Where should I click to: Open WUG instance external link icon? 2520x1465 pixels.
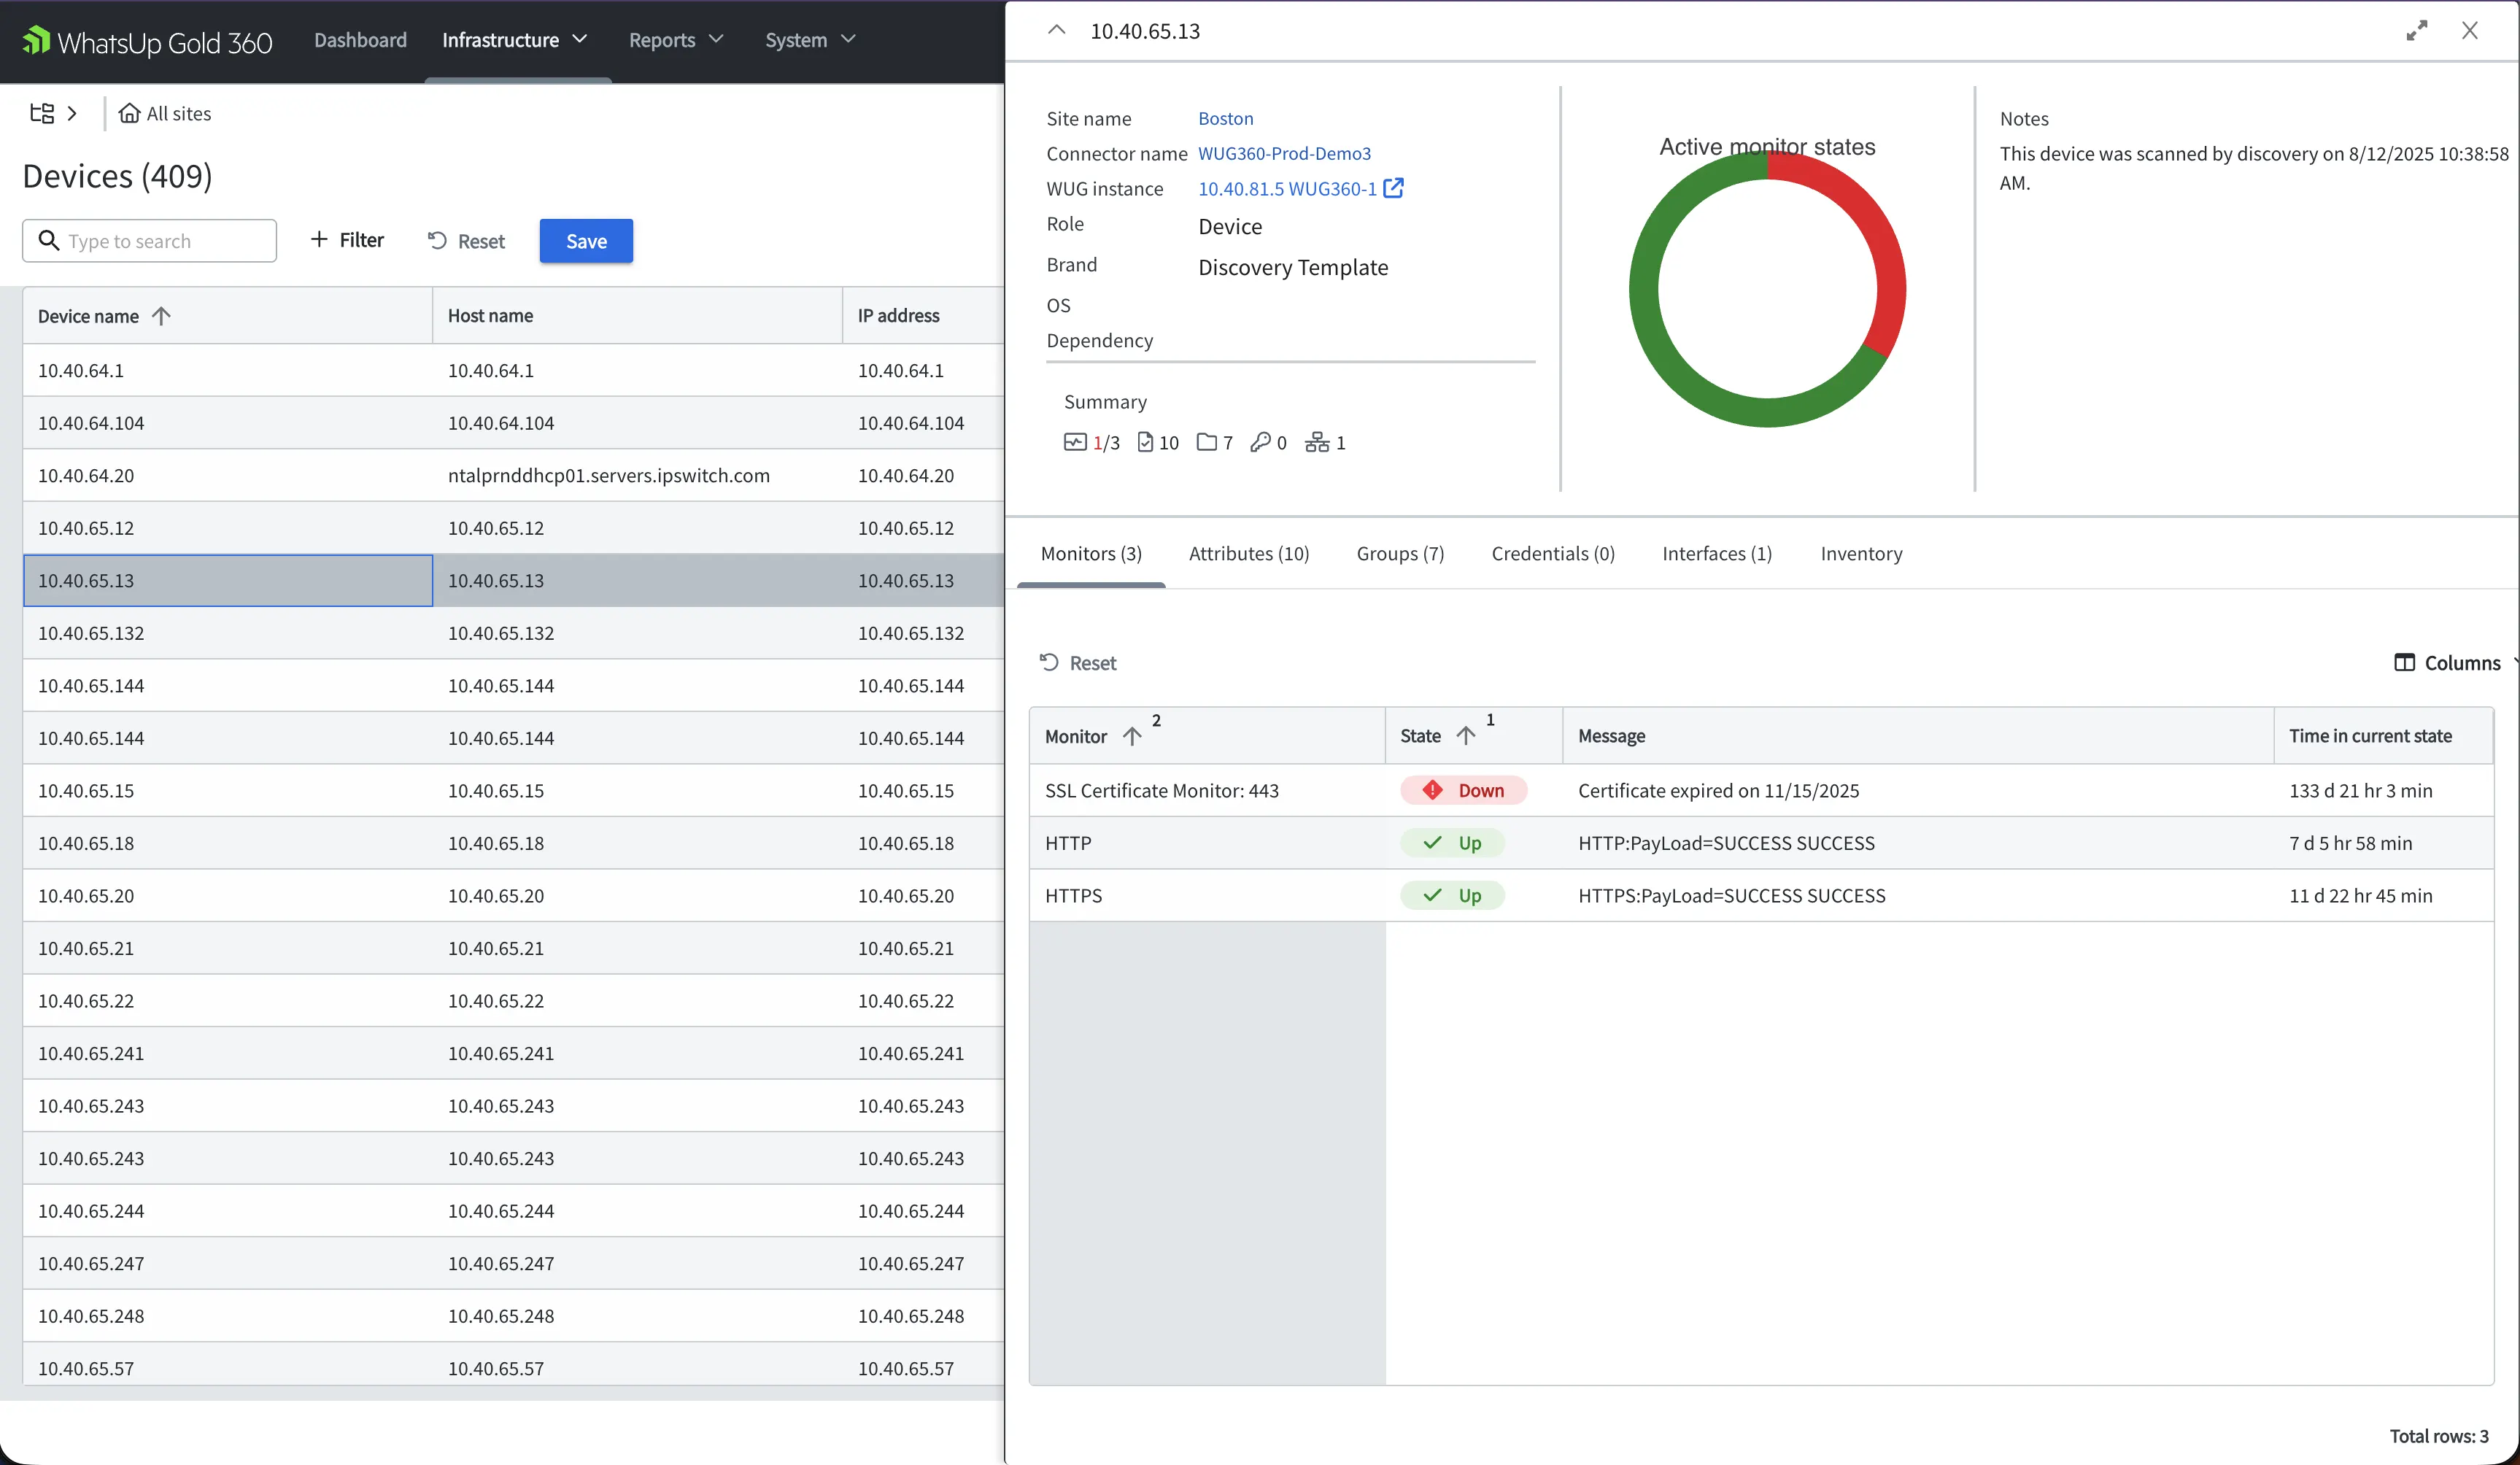pyautogui.click(x=1393, y=188)
